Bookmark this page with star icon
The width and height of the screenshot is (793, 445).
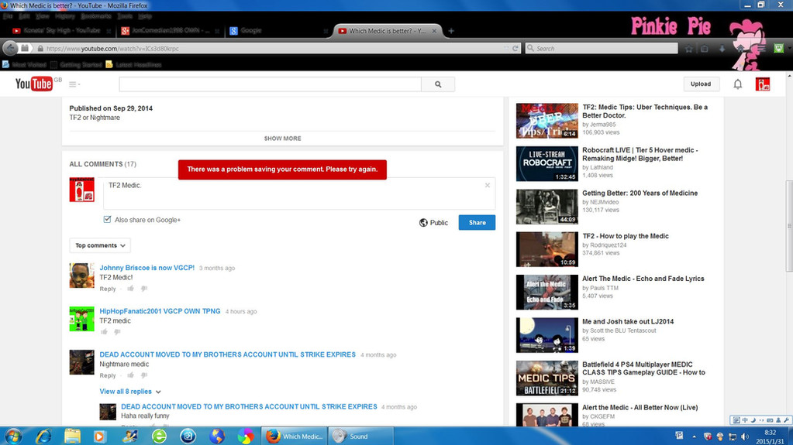(689, 49)
